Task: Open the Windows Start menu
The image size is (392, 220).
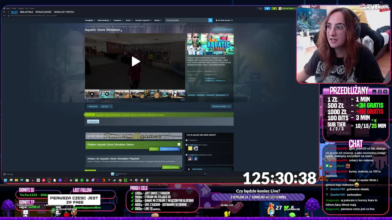Action: pos(5,180)
